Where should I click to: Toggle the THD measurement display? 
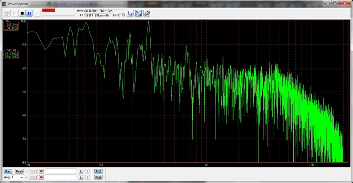[x=98, y=171]
